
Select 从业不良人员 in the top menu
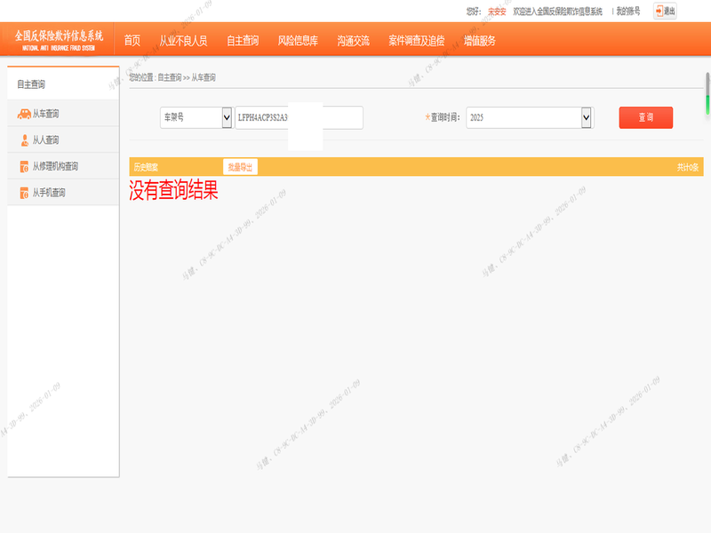point(183,41)
